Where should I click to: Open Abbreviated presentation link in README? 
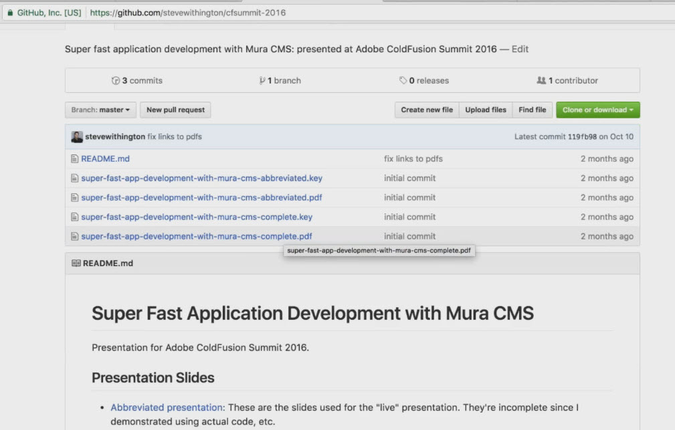coord(167,407)
